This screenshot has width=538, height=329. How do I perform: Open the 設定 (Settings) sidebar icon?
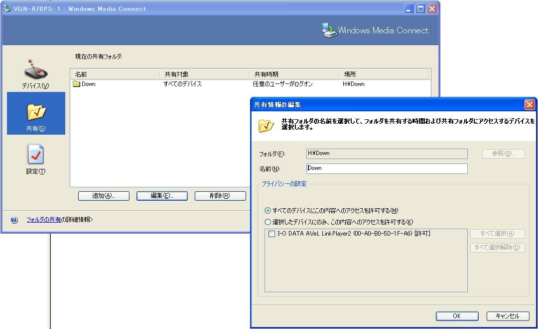[x=36, y=159]
